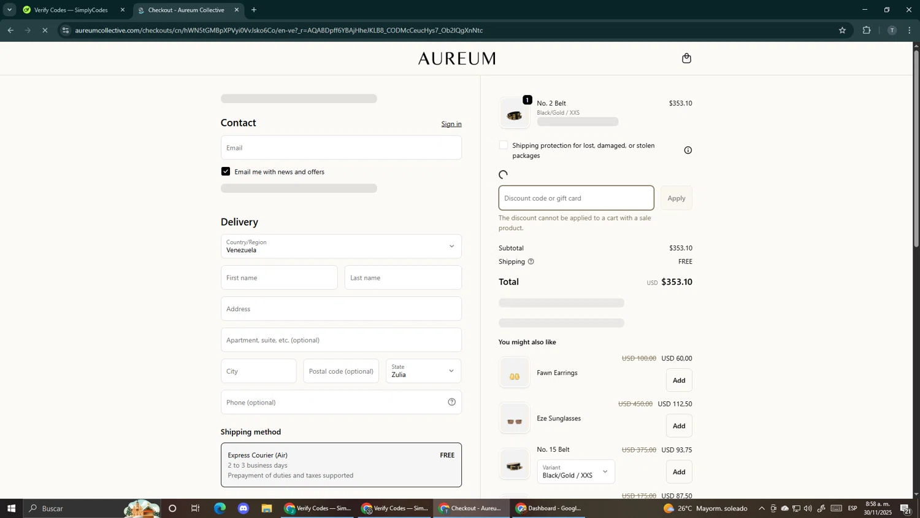The image size is (920, 518).
Task: Open the browser extensions puzzle icon
Action: pos(867,30)
